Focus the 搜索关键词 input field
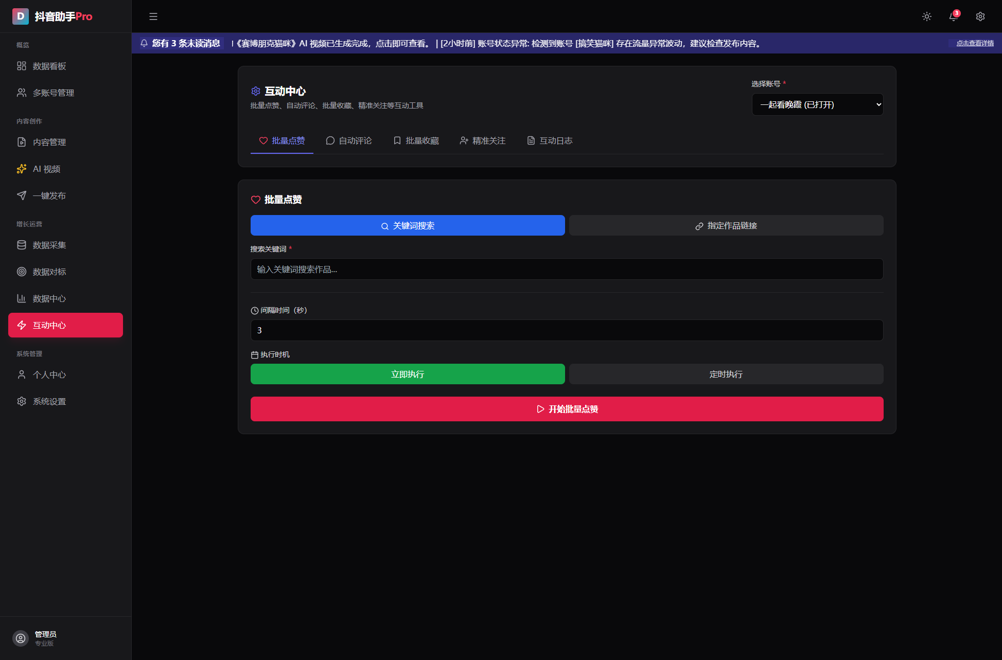Screen dimensions: 1002x660 pyautogui.click(x=567, y=269)
